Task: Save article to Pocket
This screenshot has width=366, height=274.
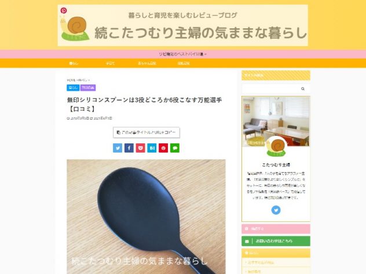Action: pyautogui.click(x=140, y=148)
